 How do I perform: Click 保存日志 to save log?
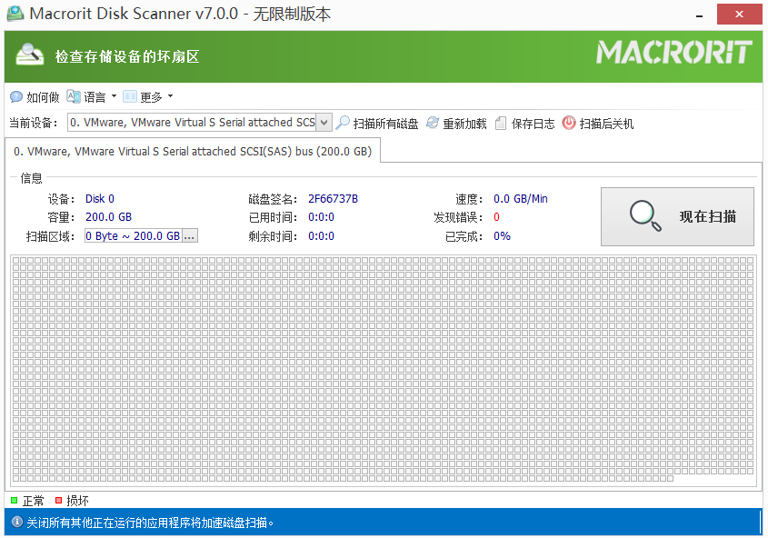tap(533, 124)
